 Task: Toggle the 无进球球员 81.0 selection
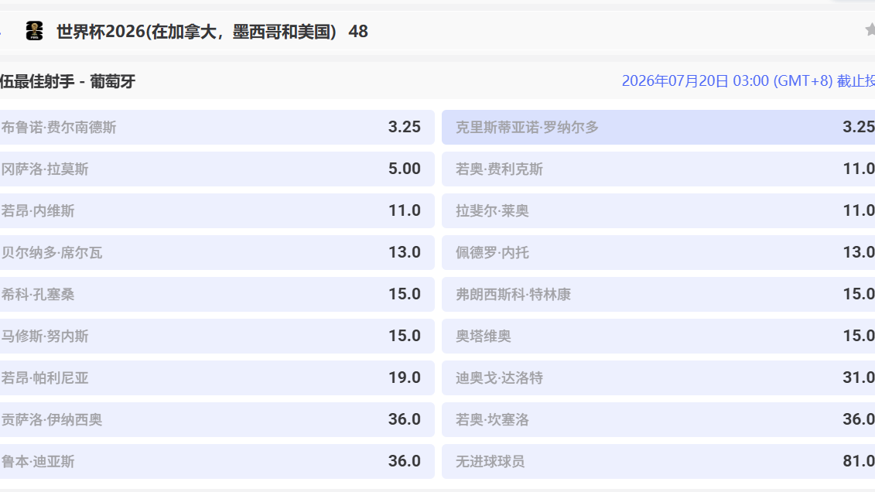point(658,461)
